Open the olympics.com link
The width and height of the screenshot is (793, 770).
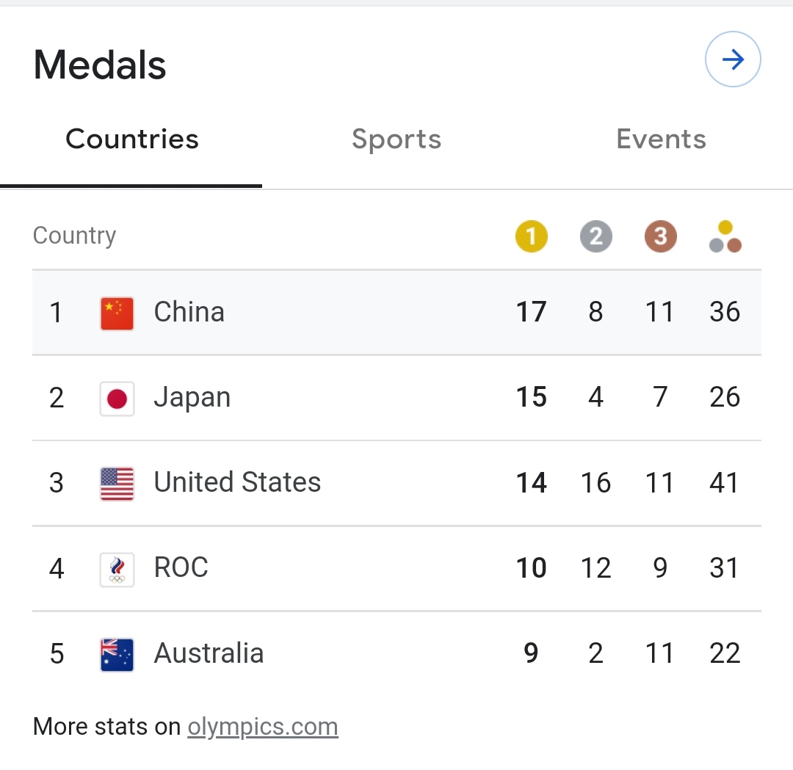point(263,727)
